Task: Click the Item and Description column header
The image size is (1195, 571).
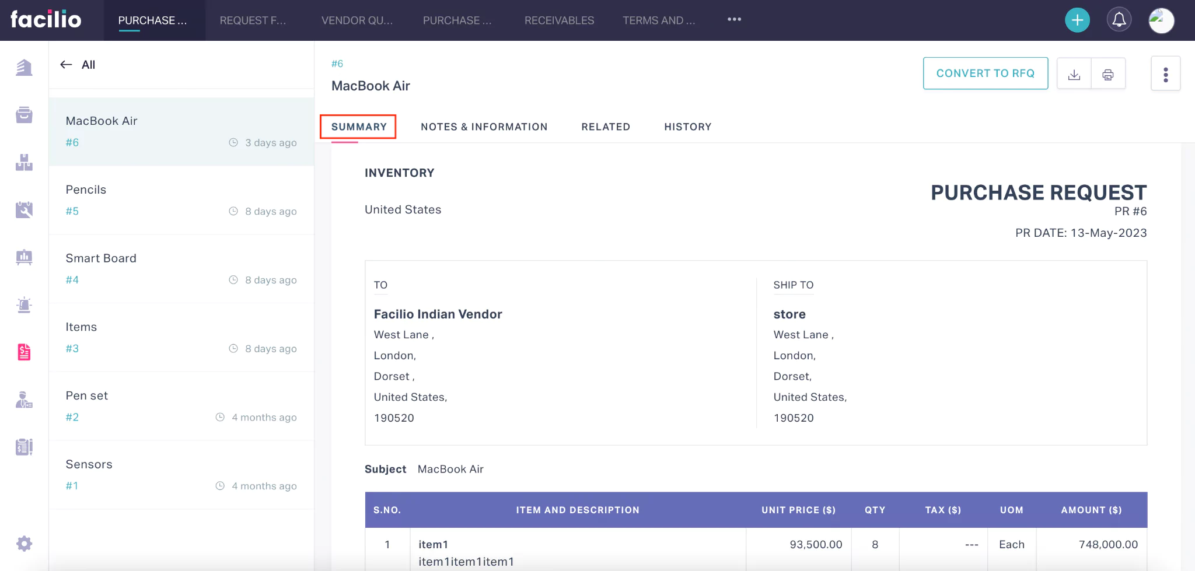Action: (578, 510)
